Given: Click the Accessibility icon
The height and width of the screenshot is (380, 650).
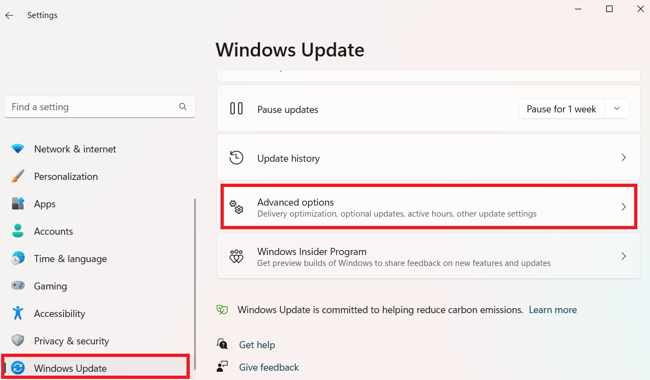Looking at the screenshot, I should pyautogui.click(x=18, y=313).
